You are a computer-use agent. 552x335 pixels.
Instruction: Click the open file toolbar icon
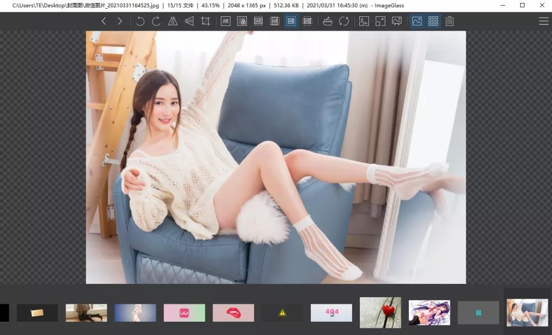[328, 21]
